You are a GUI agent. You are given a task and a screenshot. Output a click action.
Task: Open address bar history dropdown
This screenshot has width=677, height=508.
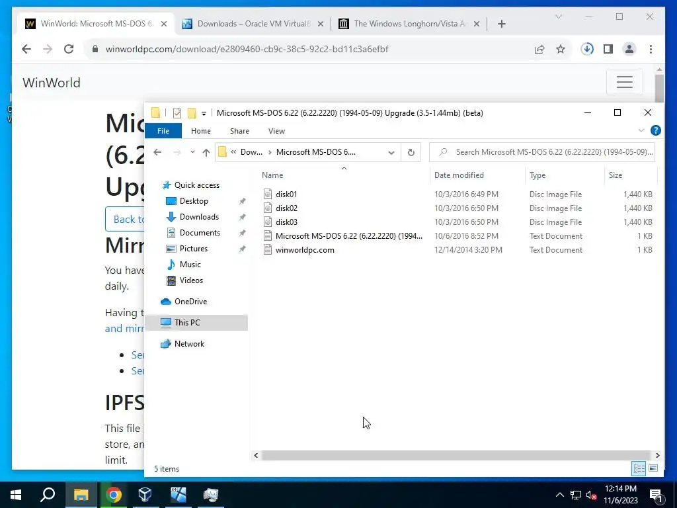pos(391,152)
